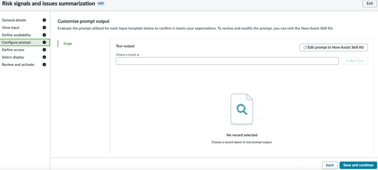This screenshot has height=170, width=378.
Task: Select the Stage tab
Action: (x=68, y=43)
